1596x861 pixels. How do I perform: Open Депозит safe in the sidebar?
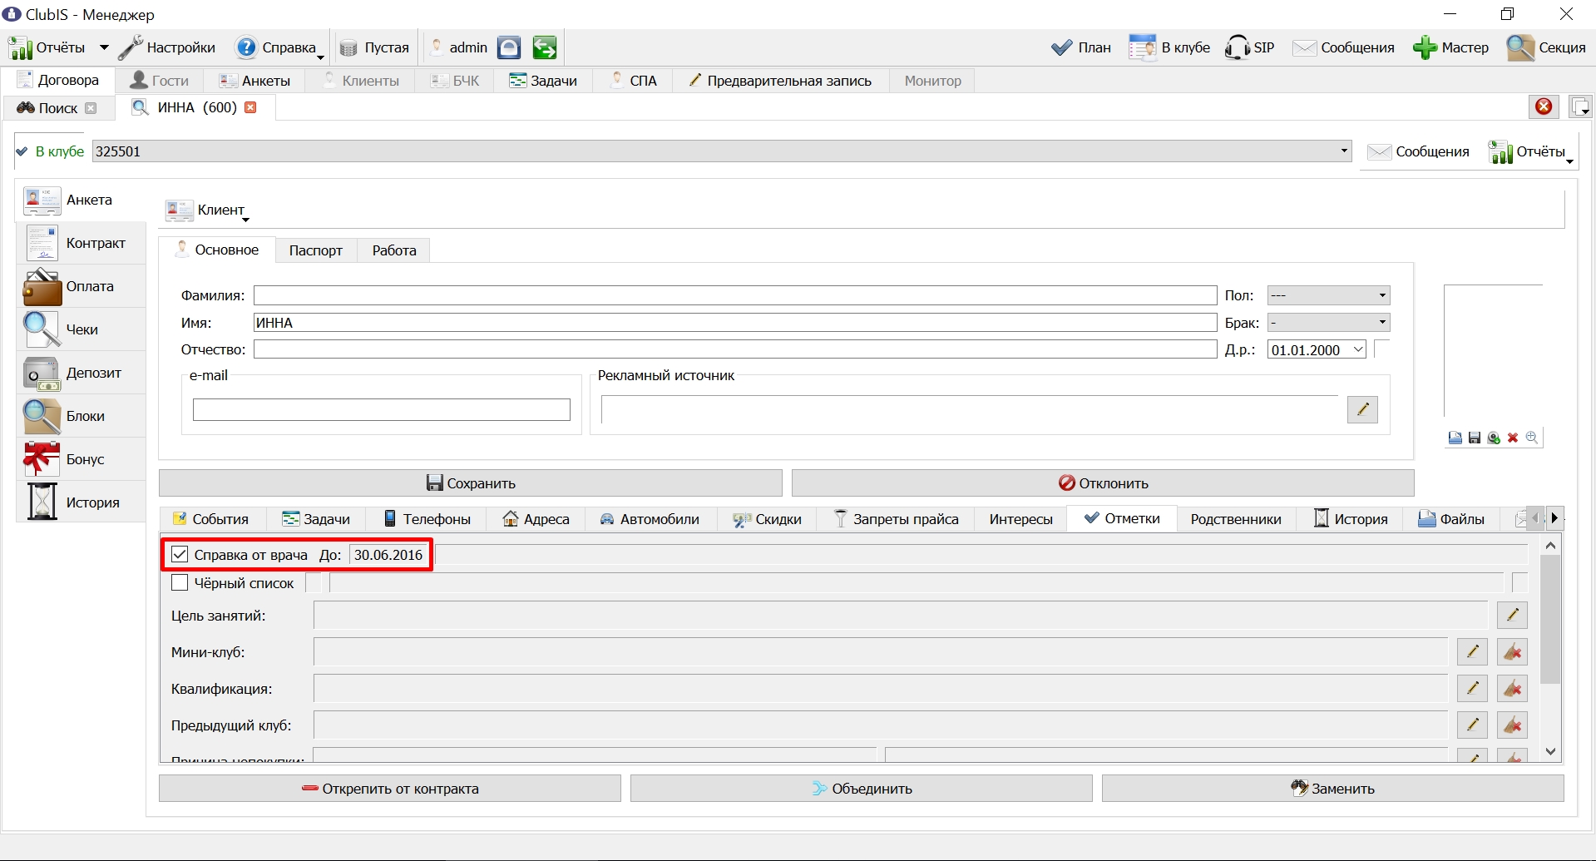click(x=82, y=374)
